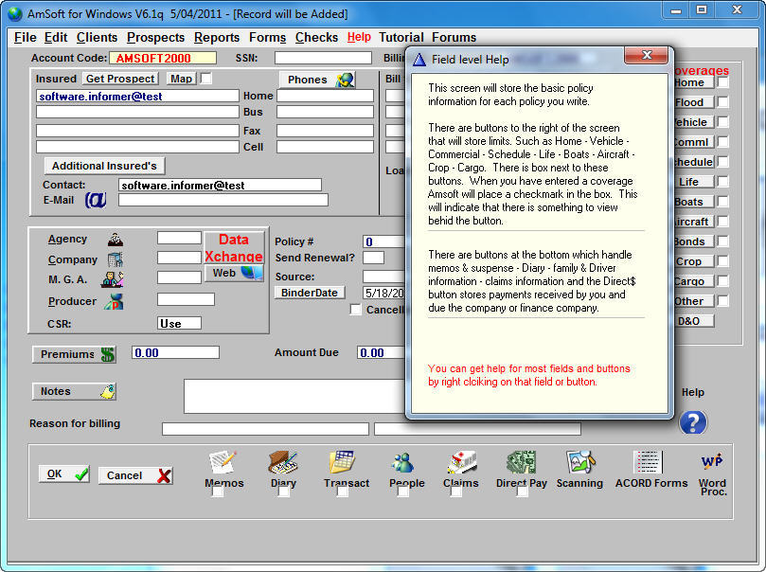
Task: Click the Agency lookup icon
Action: [x=116, y=240]
